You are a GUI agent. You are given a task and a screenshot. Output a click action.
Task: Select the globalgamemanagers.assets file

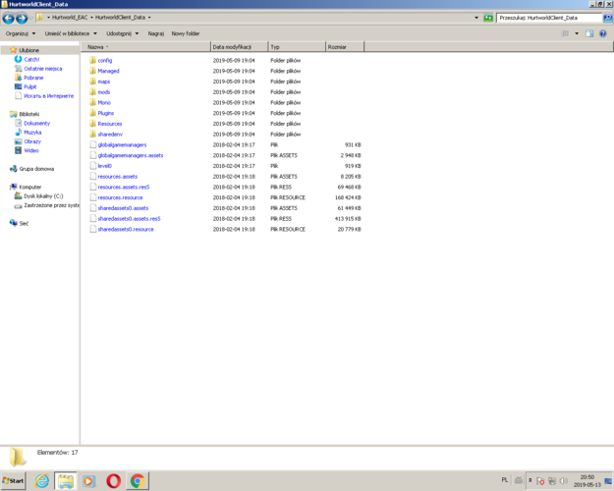(x=131, y=155)
